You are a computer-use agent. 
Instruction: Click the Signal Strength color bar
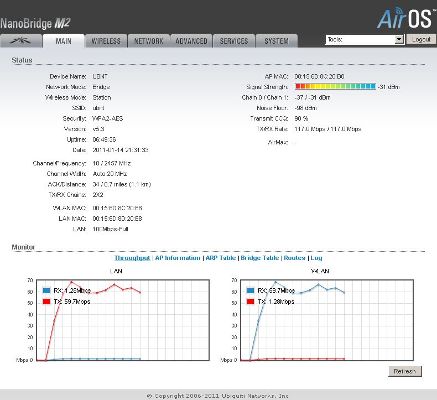click(335, 87)
